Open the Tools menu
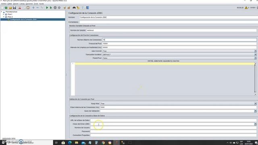Image resolution: width=258 pixels, height=145 pixels. pyautogui.click(x=36, y=4)
